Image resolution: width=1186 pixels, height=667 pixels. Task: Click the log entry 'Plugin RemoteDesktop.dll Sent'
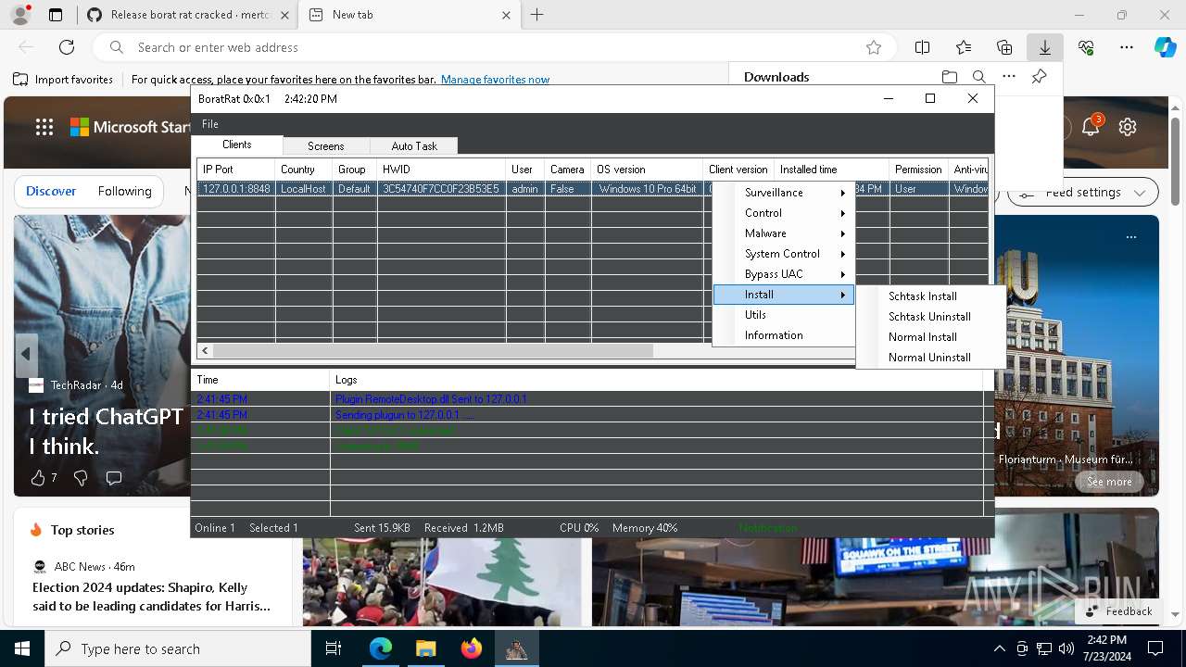pyautogui.click(x=431, y=399)
